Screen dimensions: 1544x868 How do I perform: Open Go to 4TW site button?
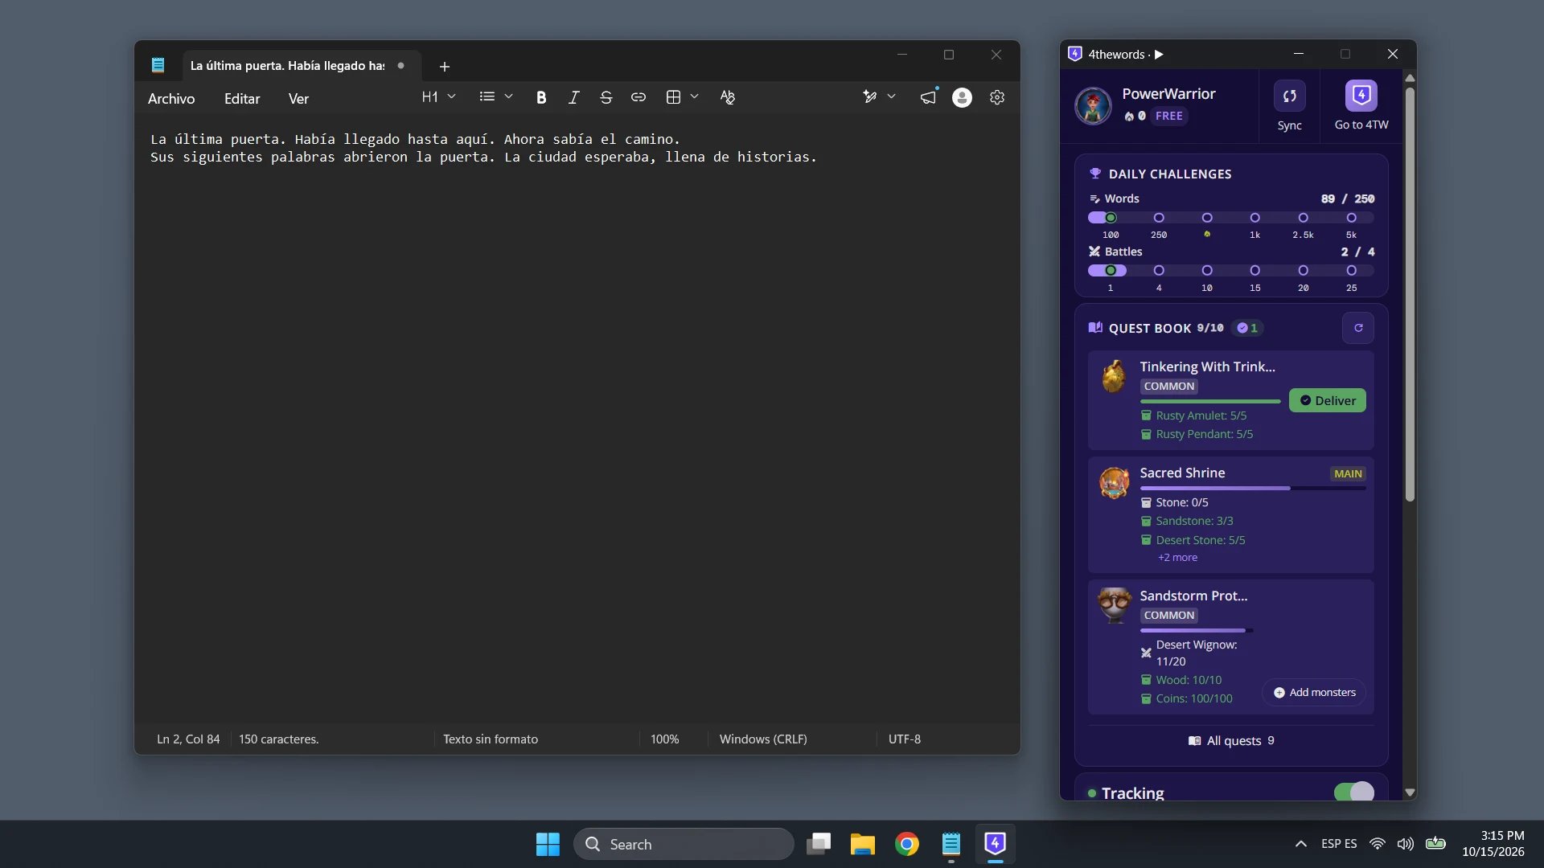click(x=1361, y=105)
